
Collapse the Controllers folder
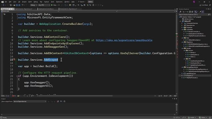[182, 29]
